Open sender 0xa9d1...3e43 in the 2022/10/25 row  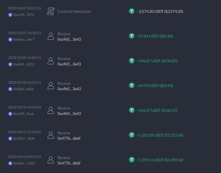click(69, 64)
